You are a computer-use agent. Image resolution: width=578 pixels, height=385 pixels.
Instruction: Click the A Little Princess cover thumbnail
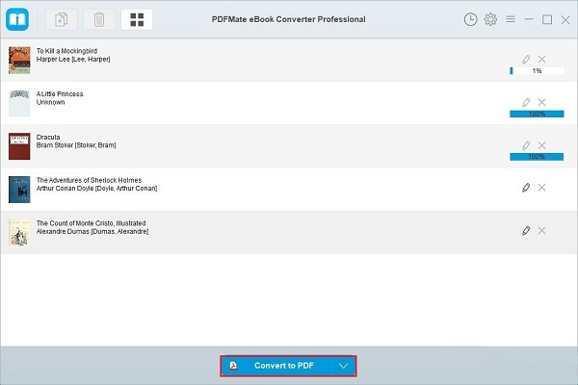coord(19,103)
